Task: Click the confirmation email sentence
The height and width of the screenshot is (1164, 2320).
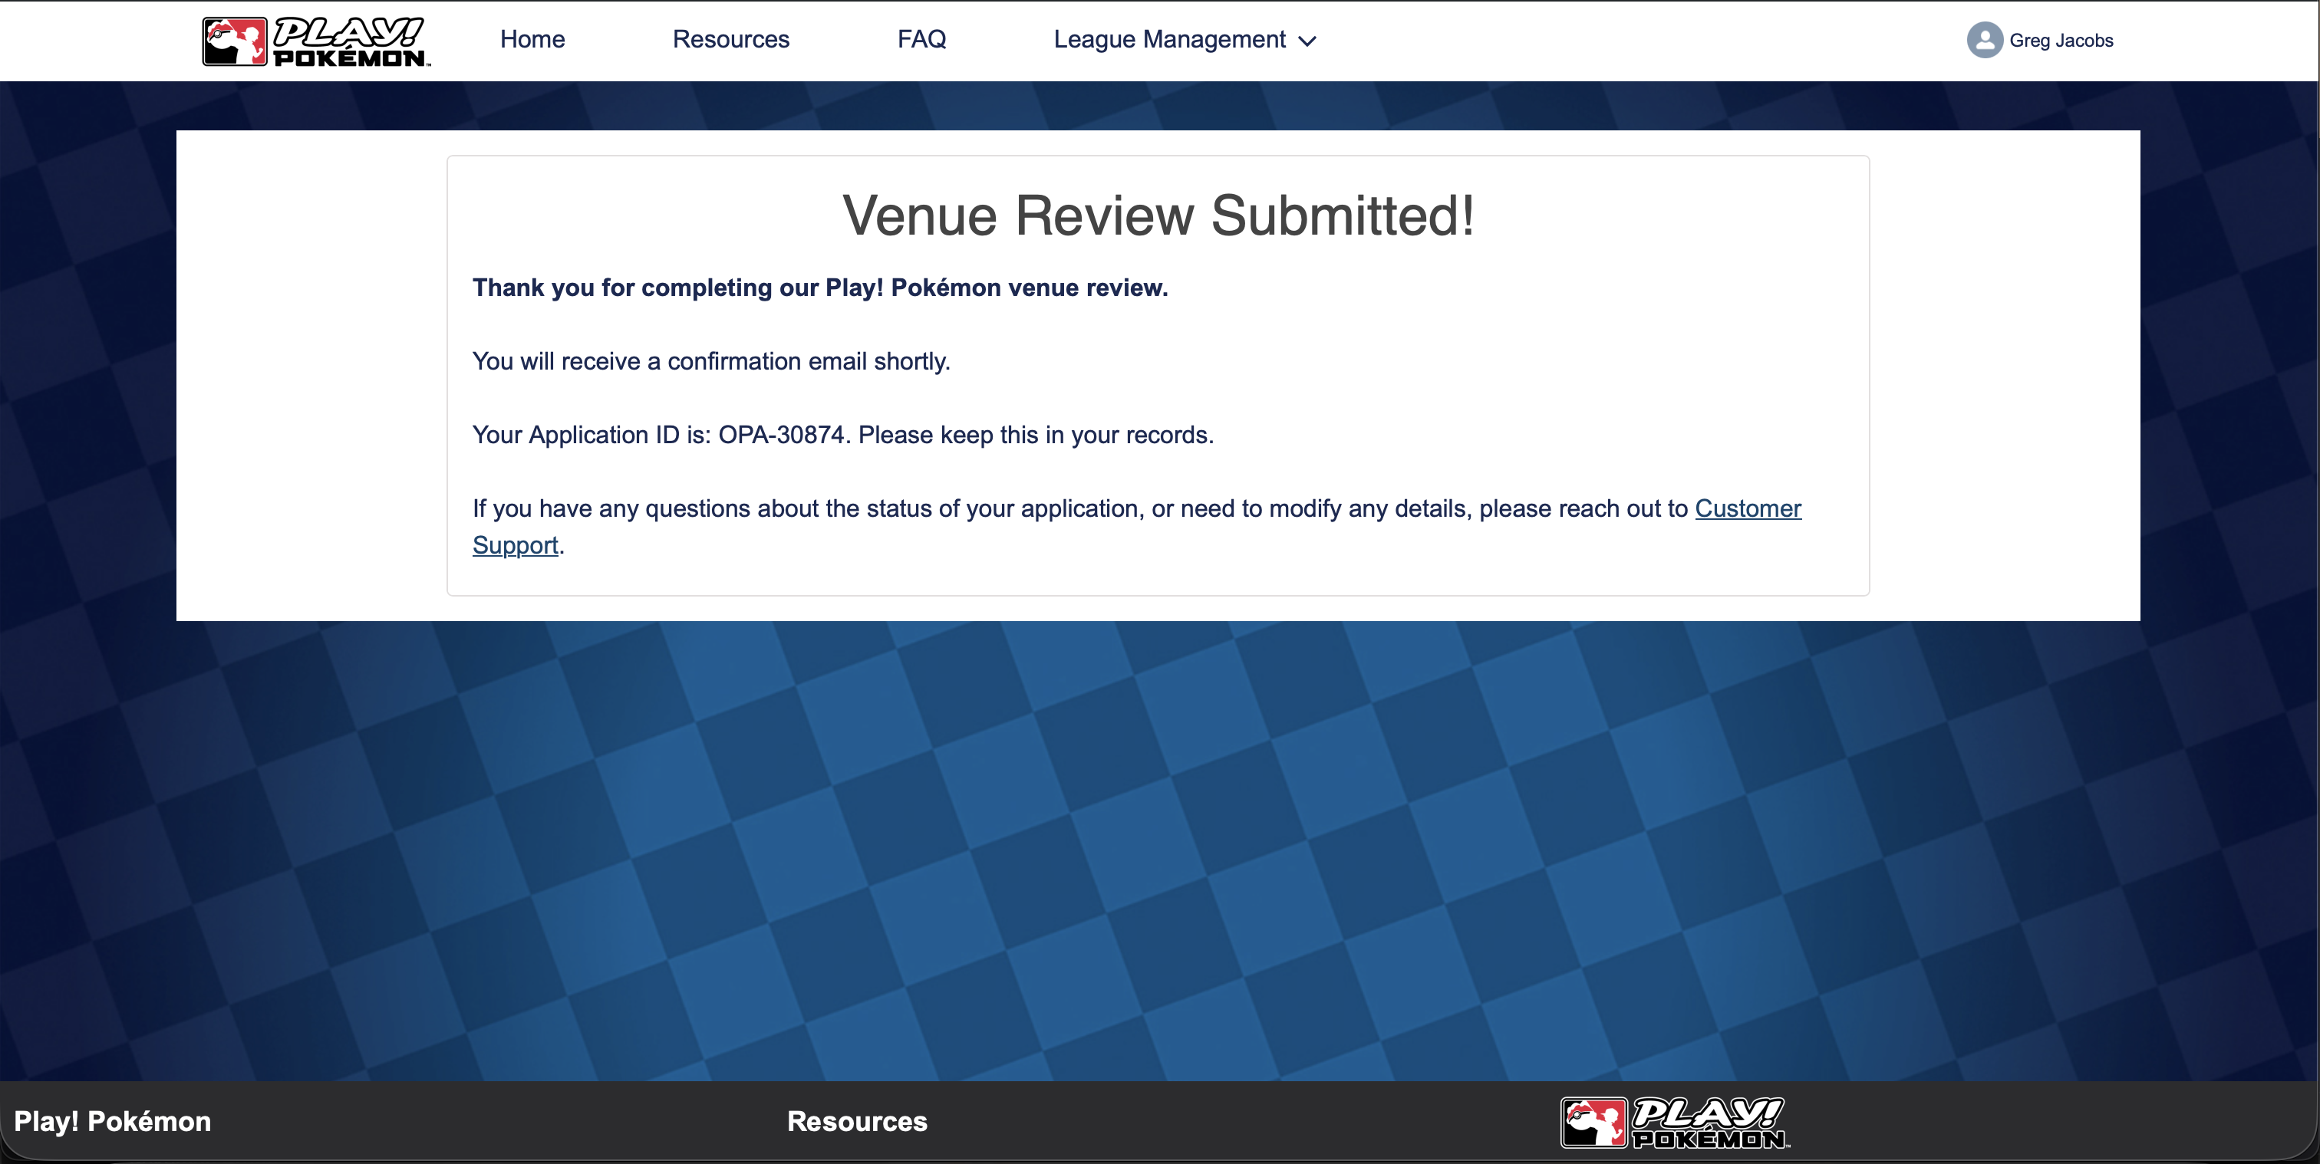Action: (x=710, y=362)
